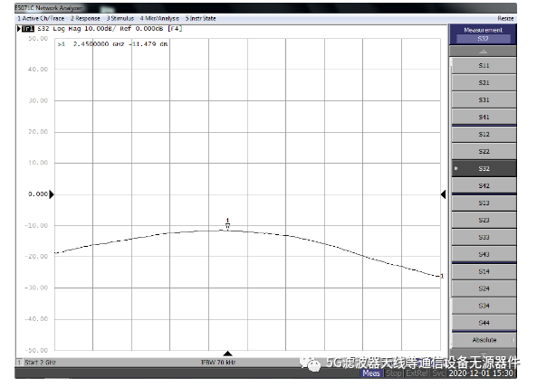Open the Mkr/Analysis menu

coord(159,18)
